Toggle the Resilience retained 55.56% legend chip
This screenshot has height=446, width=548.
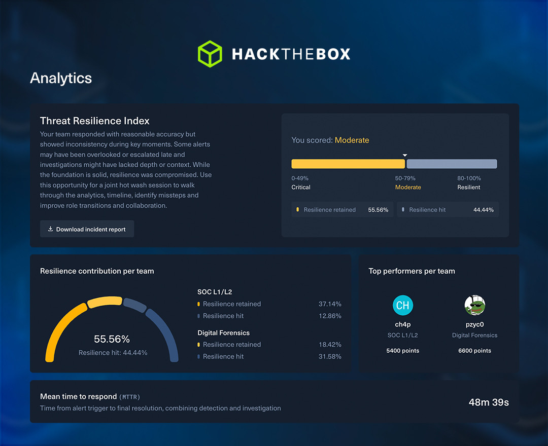(x=342, y=209)
